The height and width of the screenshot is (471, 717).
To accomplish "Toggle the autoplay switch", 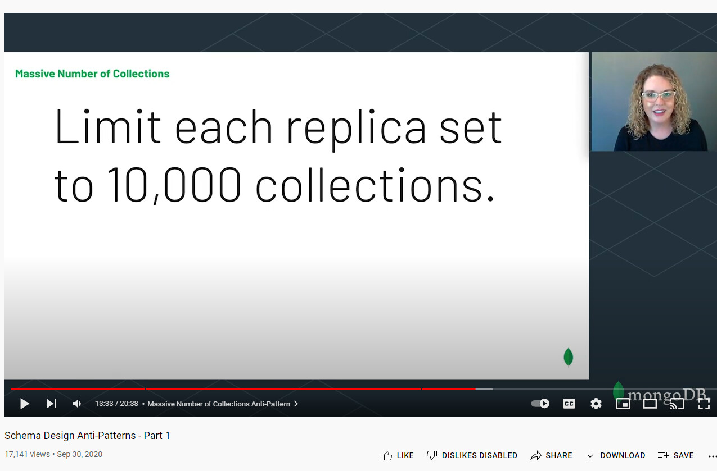I will (x=540, y=404).
